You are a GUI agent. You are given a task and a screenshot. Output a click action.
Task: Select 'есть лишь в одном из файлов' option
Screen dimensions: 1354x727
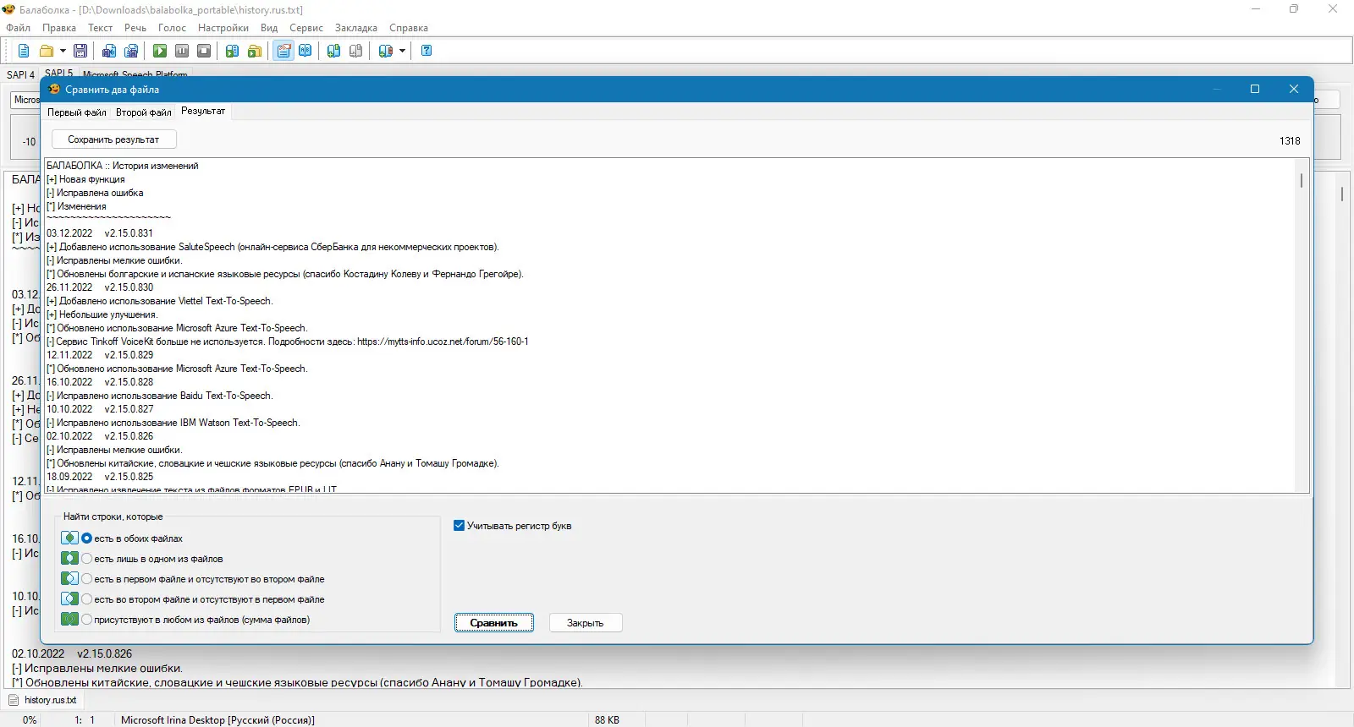87,559
